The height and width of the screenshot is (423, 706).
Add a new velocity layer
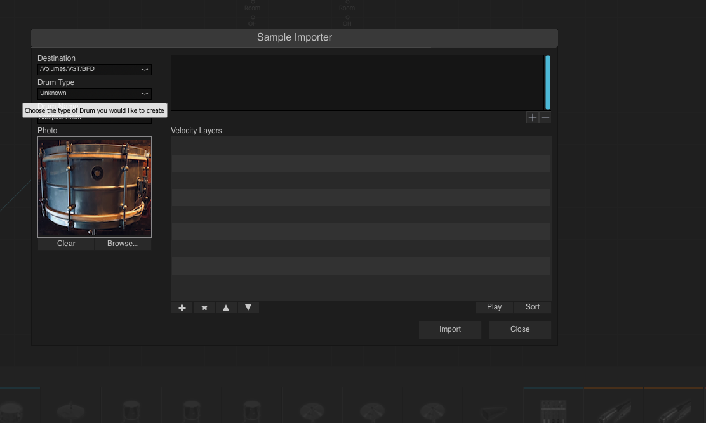click(182, 308)
